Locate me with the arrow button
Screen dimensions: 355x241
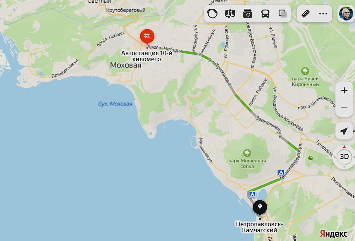click(x=344, y=131)
